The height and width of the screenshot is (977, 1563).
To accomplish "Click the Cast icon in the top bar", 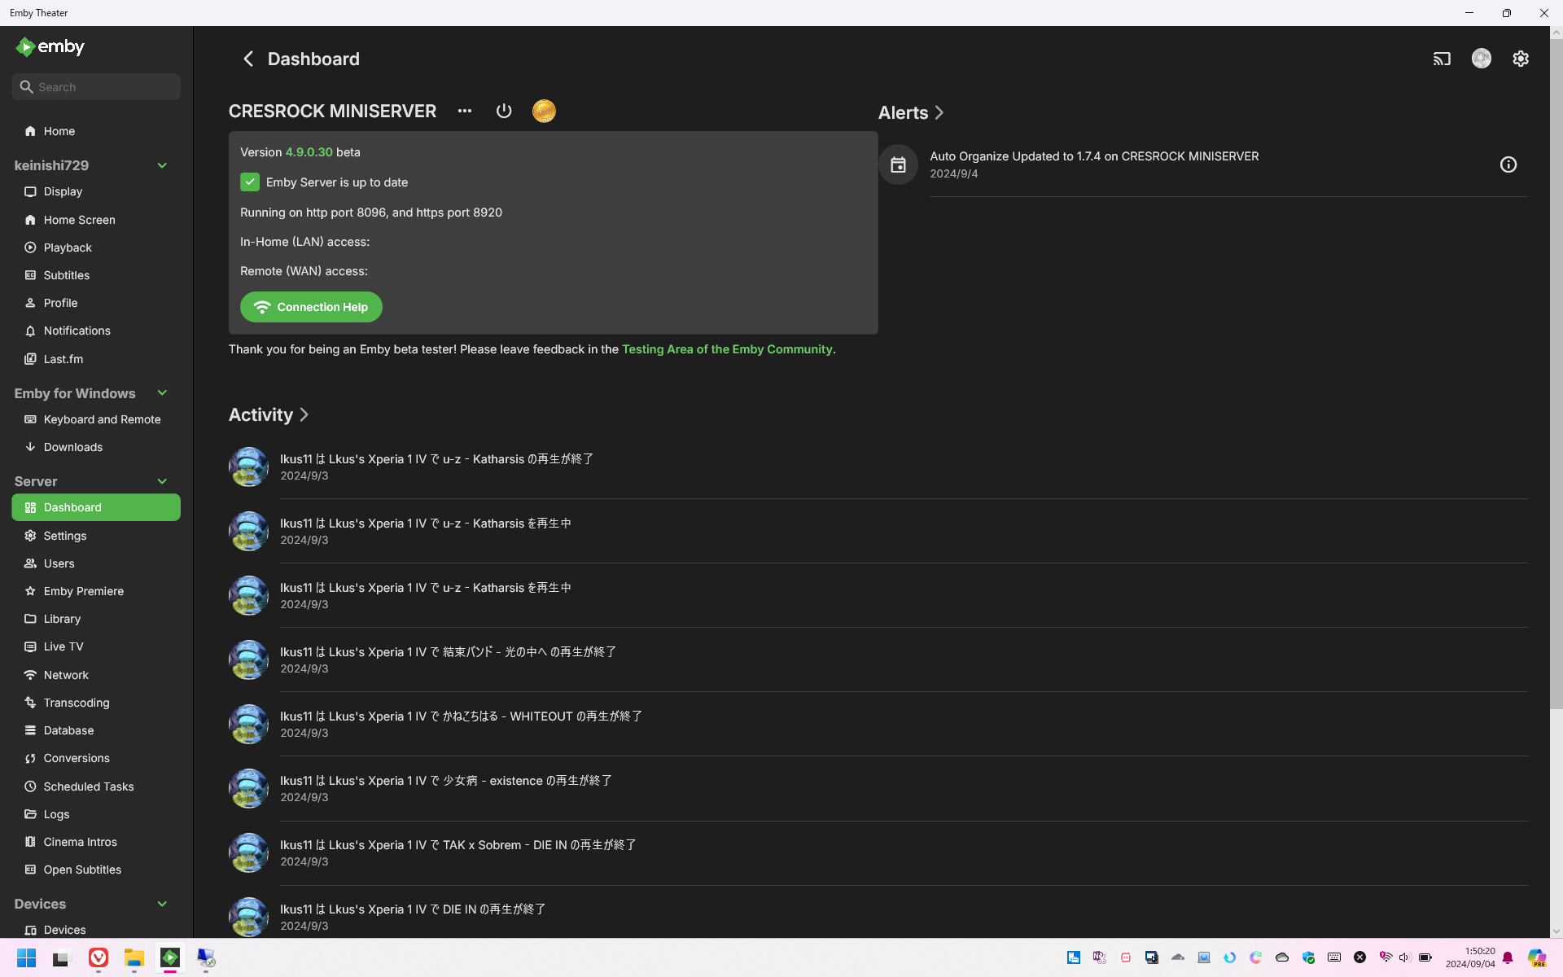I will pos(1442,59).
